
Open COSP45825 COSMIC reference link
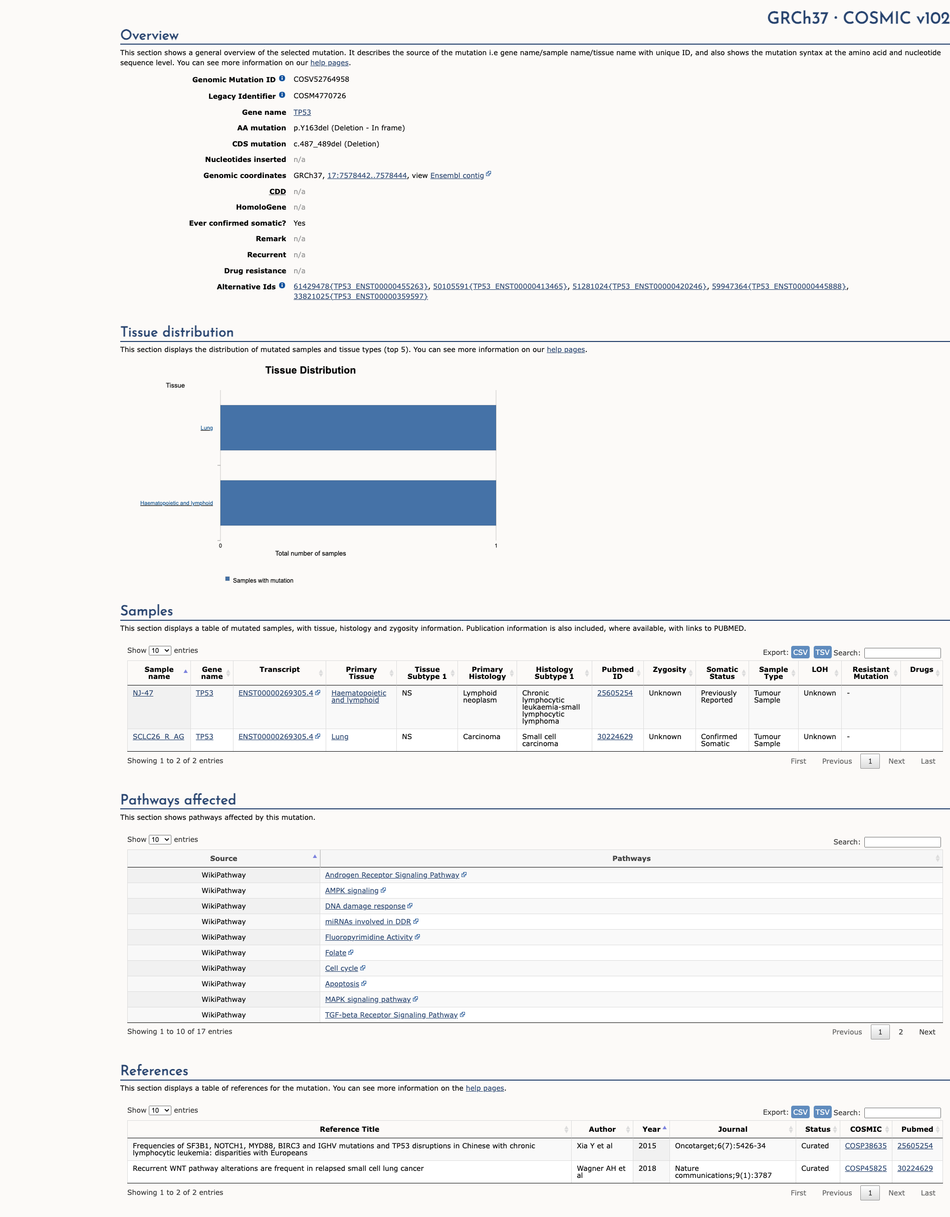pyautogui.click(x=865, y=1168)
